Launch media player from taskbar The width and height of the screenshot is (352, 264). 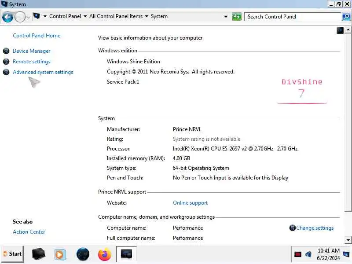pyautogui.click(x=60, y=255)
